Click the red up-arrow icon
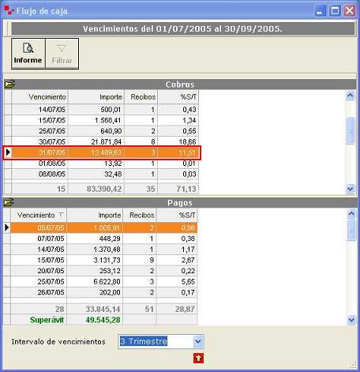This screenshot has width=360, height=372. pos(198,359)
